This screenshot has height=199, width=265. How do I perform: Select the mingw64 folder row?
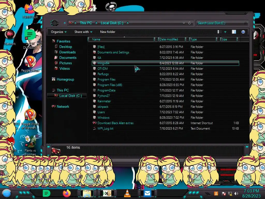click(x=165, y=63)
